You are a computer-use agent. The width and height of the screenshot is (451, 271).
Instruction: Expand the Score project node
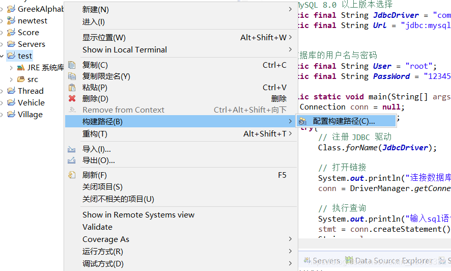click(2, 33)
